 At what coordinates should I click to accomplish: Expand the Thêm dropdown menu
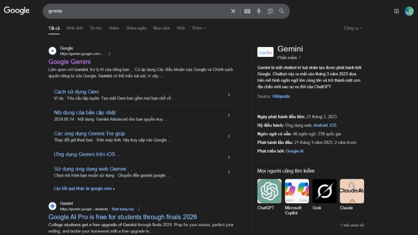[199, 28]
